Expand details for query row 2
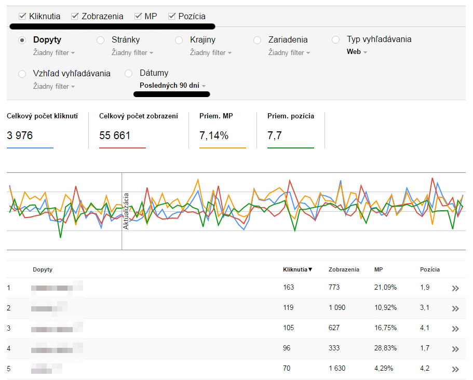Image resolution: width=473 pixels, height=380 pixels. tap(455, 308)
